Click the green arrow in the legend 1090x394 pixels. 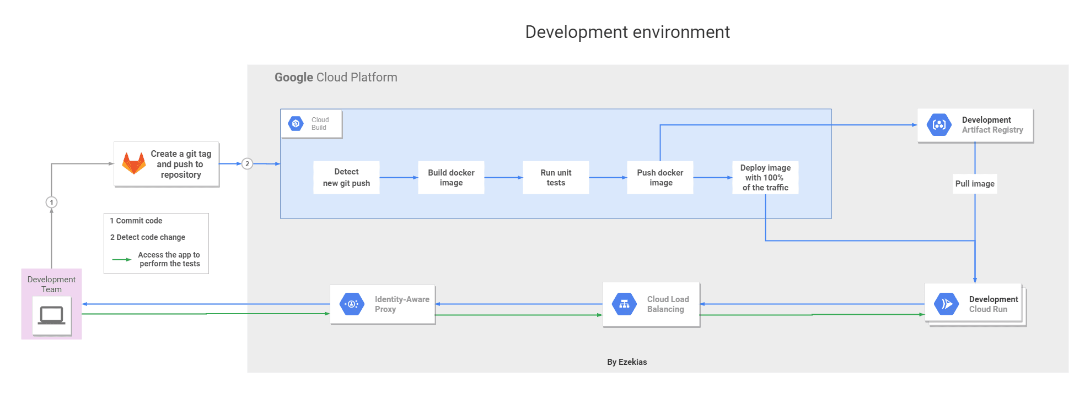tap(121, 260)
